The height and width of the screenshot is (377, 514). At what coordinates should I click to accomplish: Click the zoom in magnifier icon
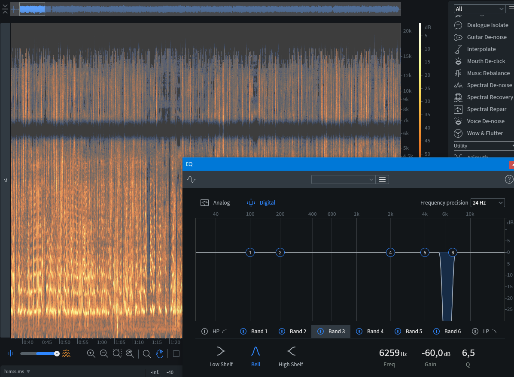pos(91,353)
